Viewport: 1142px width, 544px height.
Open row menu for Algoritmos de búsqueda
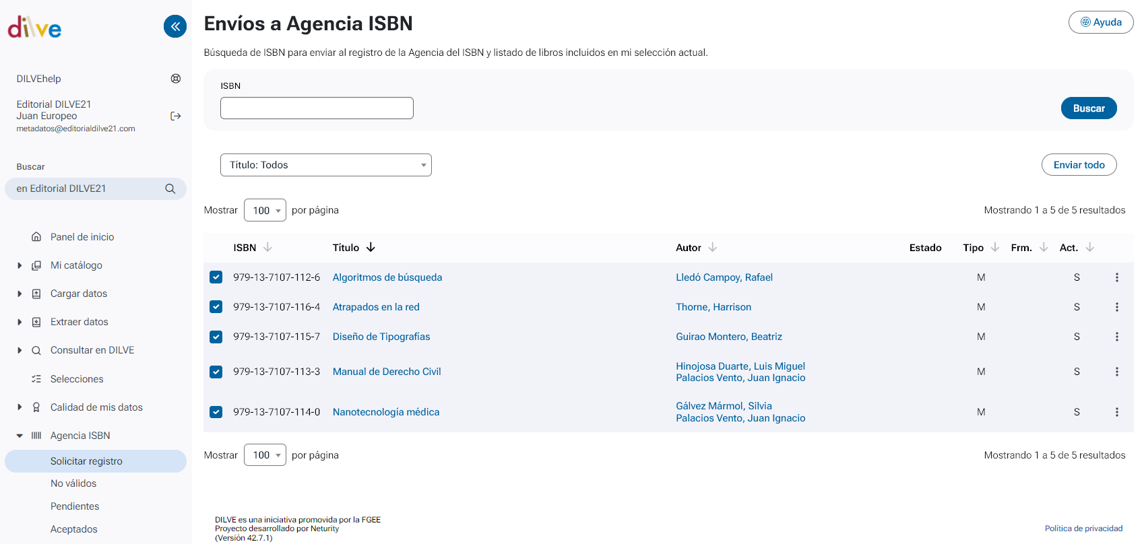pyautogui.click(x=1117, y=277)
